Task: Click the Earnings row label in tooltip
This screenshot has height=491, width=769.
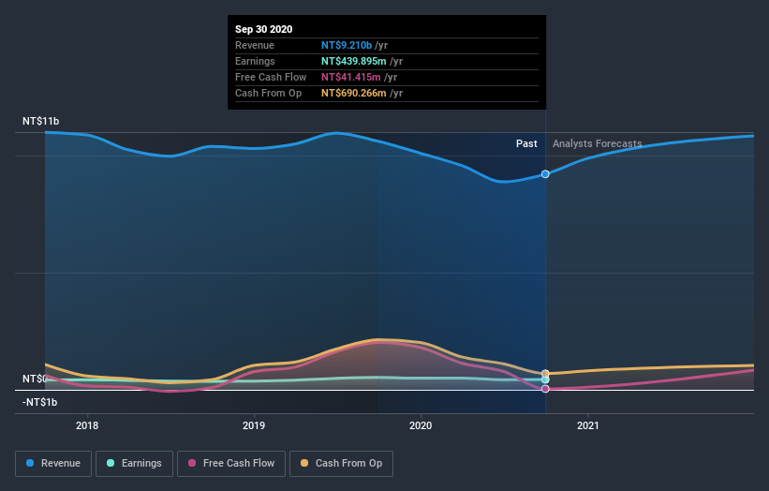Action: [x=255, y=61]
